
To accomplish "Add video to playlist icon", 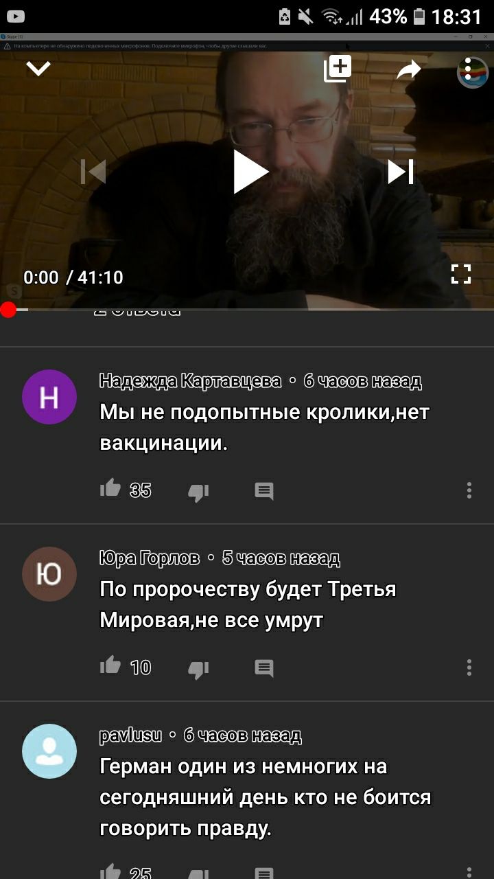I will pyautogui.click(x=338, y=69).
